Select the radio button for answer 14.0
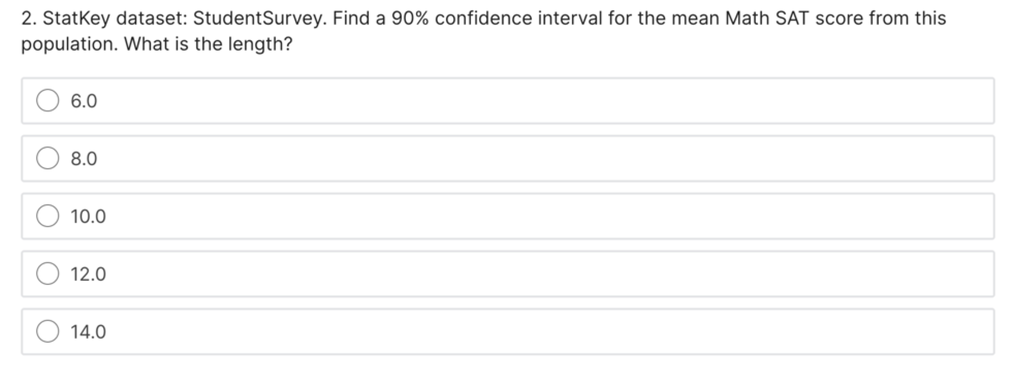 [x=48, y=332]
